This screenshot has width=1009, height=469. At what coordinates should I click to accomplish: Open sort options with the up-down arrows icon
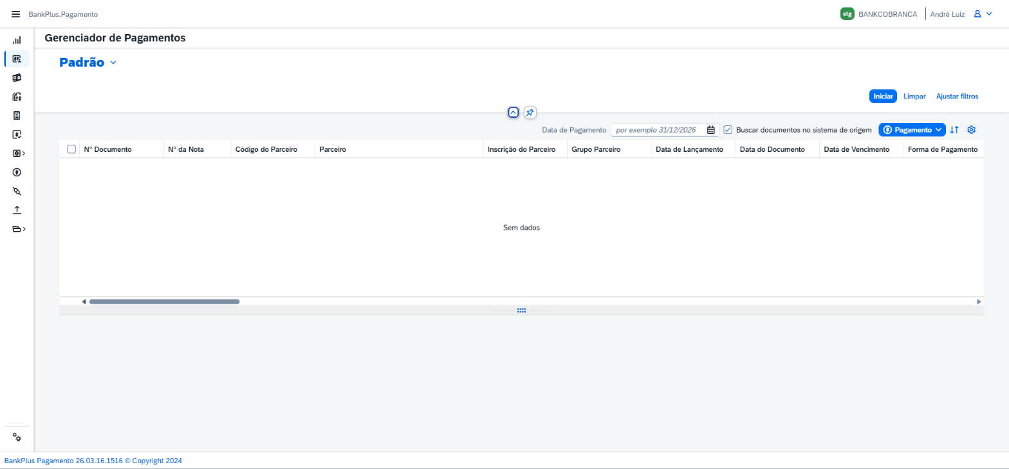pyautogui.click(x=954, y=130)
